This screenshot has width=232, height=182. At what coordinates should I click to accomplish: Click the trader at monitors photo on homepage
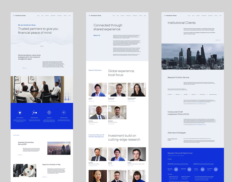pyautogui.click(x=25, y=170)
